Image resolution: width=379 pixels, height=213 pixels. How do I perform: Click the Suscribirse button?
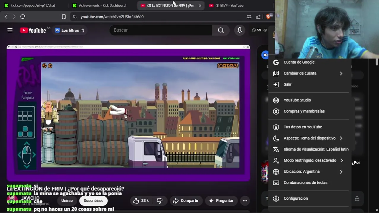click(93, 201)
